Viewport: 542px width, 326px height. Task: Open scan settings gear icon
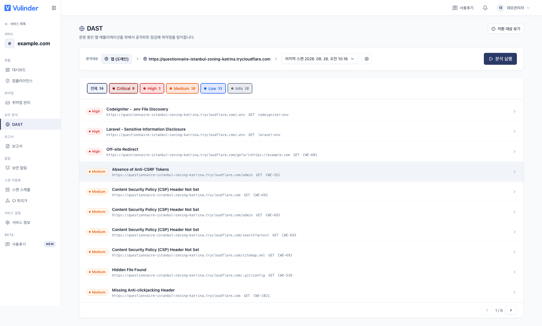pos(367,59)
